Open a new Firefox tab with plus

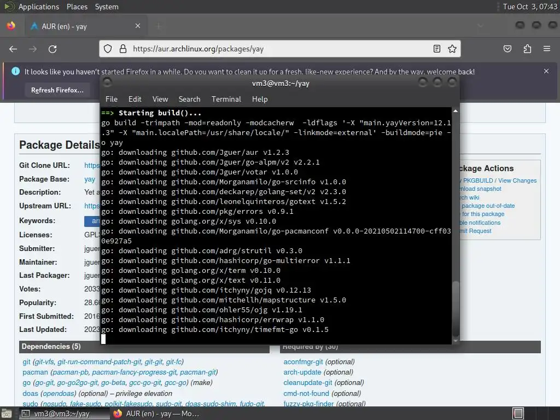pyautogui.click(x=159, y=26)
